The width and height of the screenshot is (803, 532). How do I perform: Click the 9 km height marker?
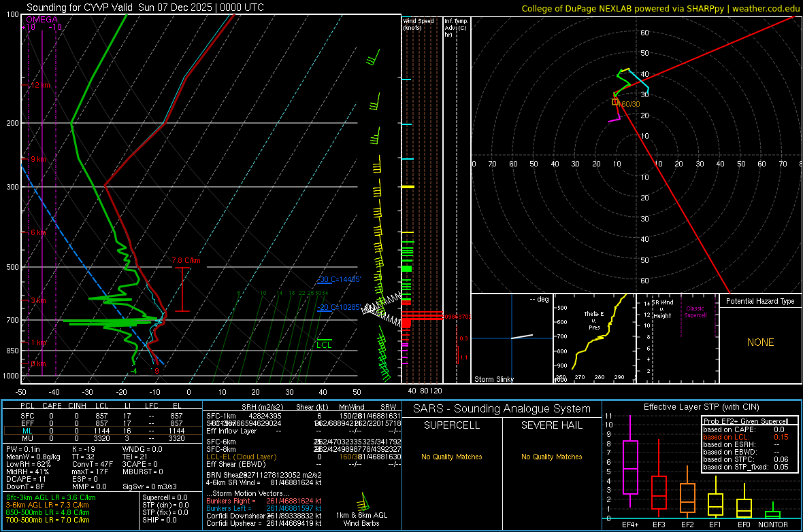click(38, 159)
